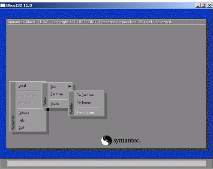Select the Check menu entry
213x169 pixels.
(x=55, y=104)
